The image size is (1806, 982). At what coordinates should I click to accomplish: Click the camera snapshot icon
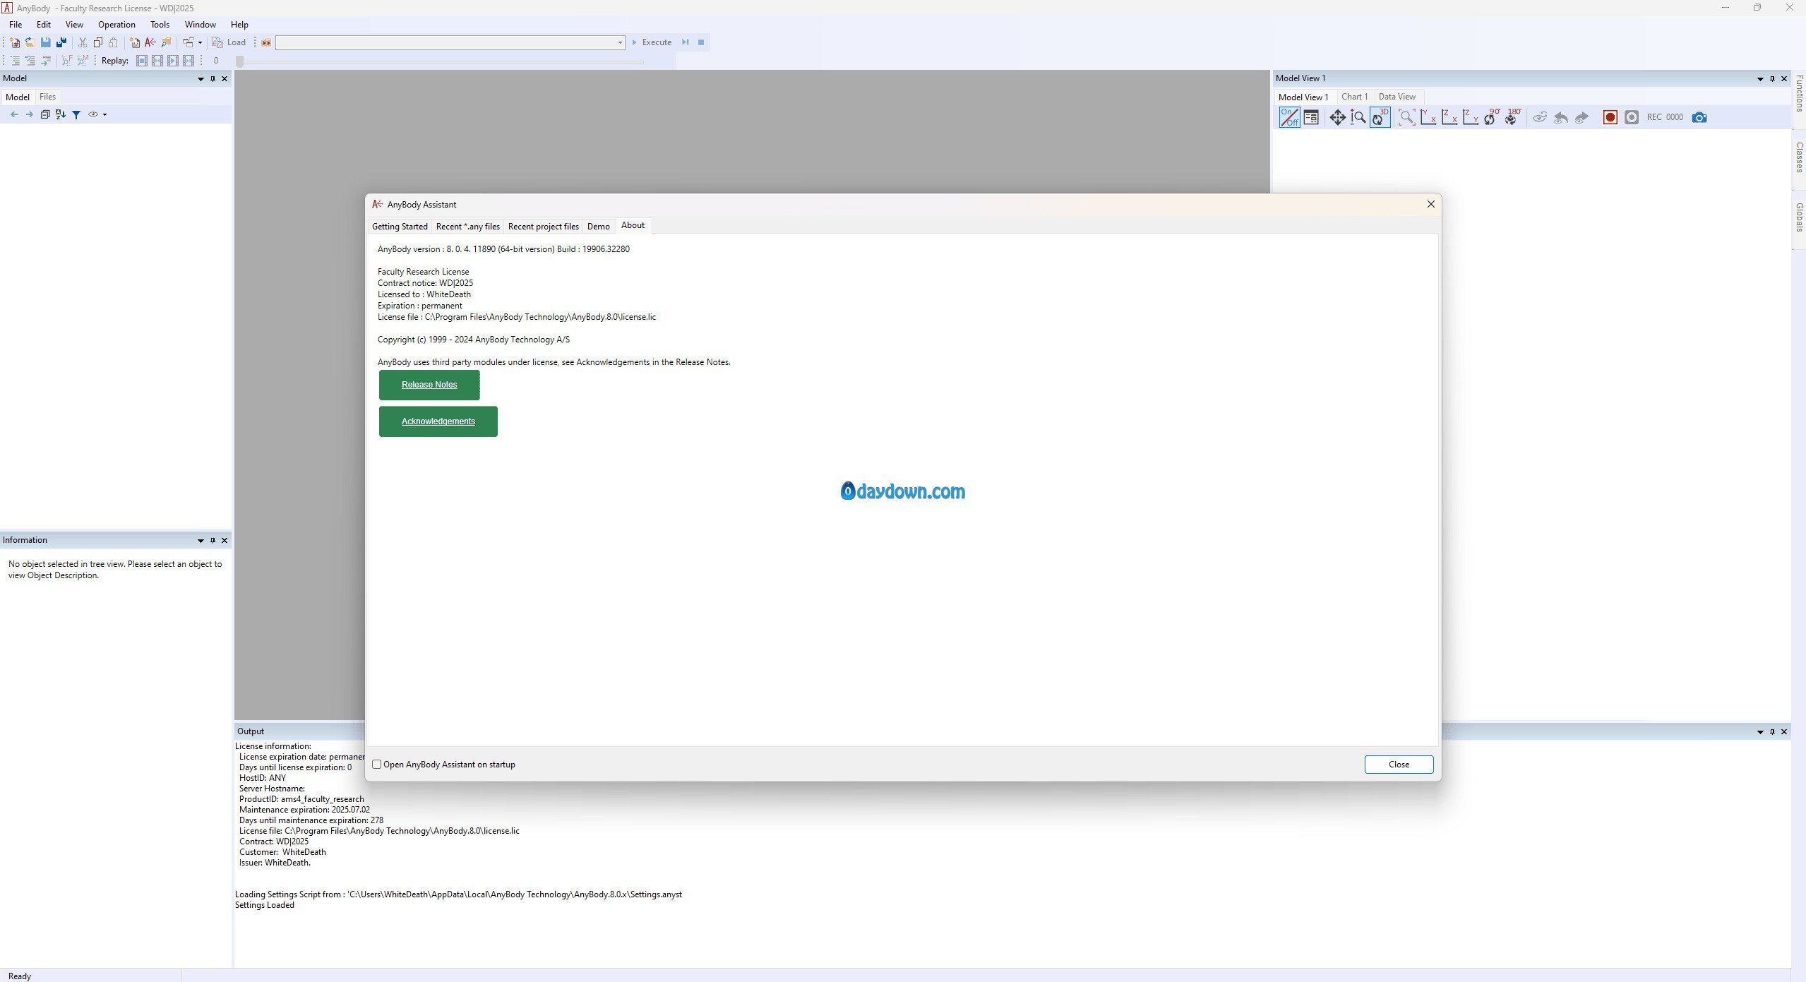[1699, 117]
